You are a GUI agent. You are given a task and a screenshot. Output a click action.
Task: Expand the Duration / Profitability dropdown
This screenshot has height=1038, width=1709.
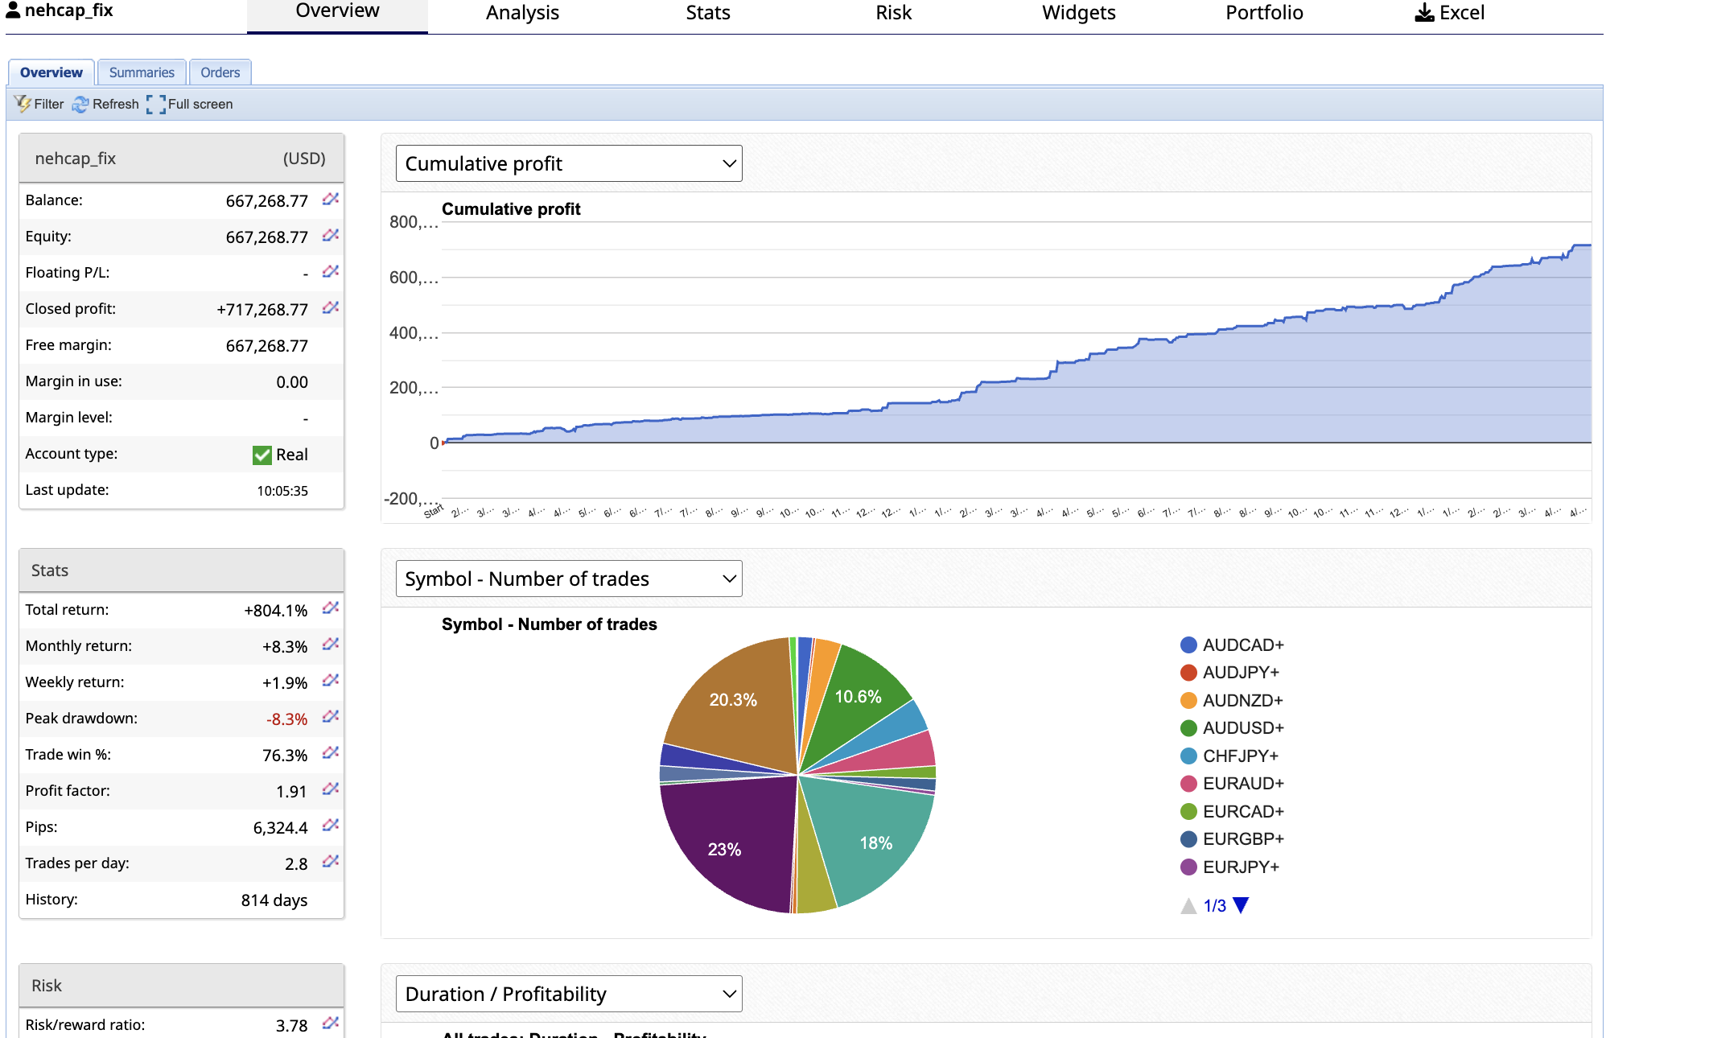[569, 994]
